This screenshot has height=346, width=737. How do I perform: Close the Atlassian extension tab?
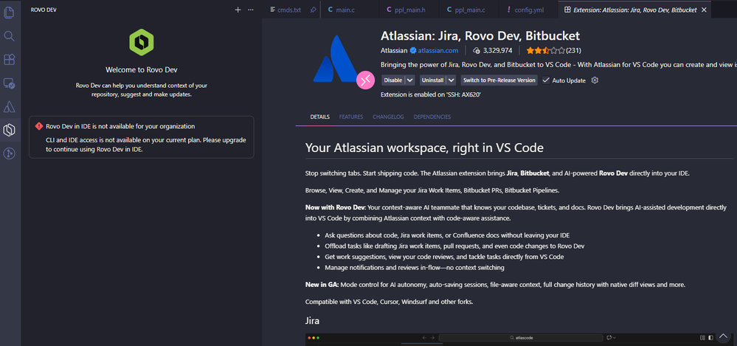(x=704, y=10)
